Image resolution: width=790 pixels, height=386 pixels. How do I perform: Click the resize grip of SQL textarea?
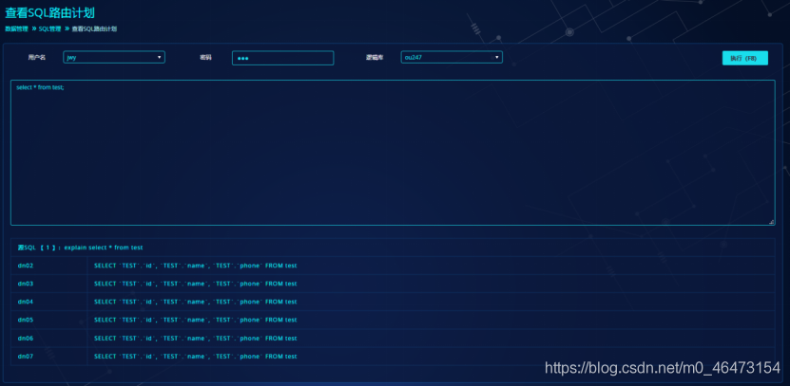pyautogui.click(x=771, y=222)
